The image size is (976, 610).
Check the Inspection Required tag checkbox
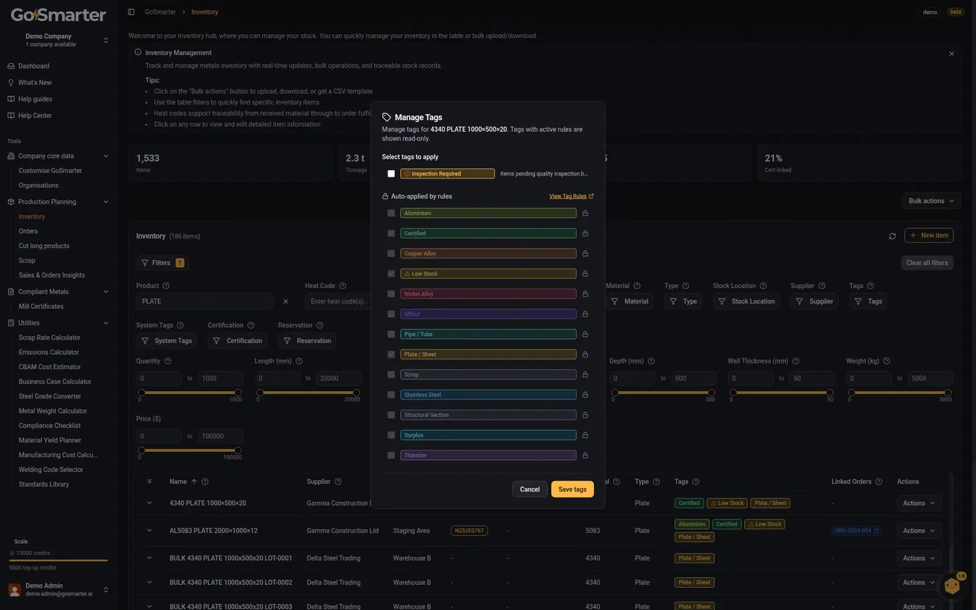(x=391, y=174)
